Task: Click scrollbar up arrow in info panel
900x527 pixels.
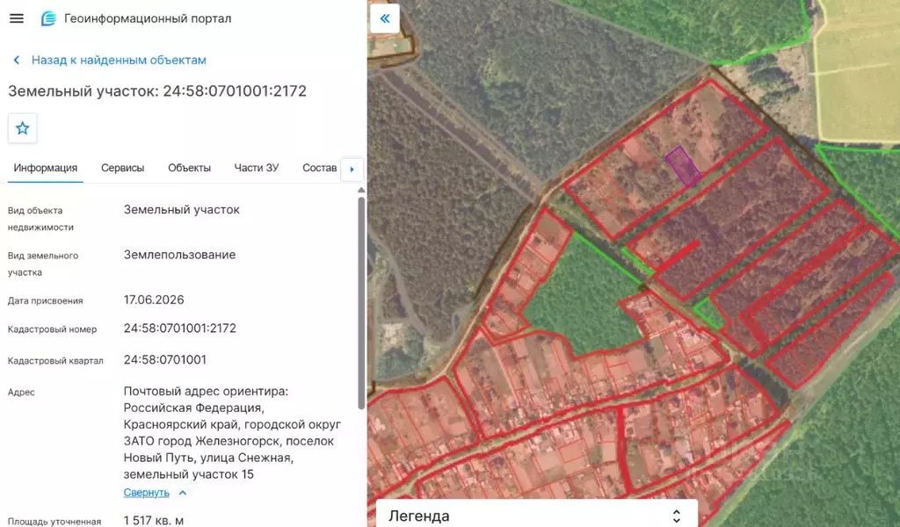Action: pos(361,191)
